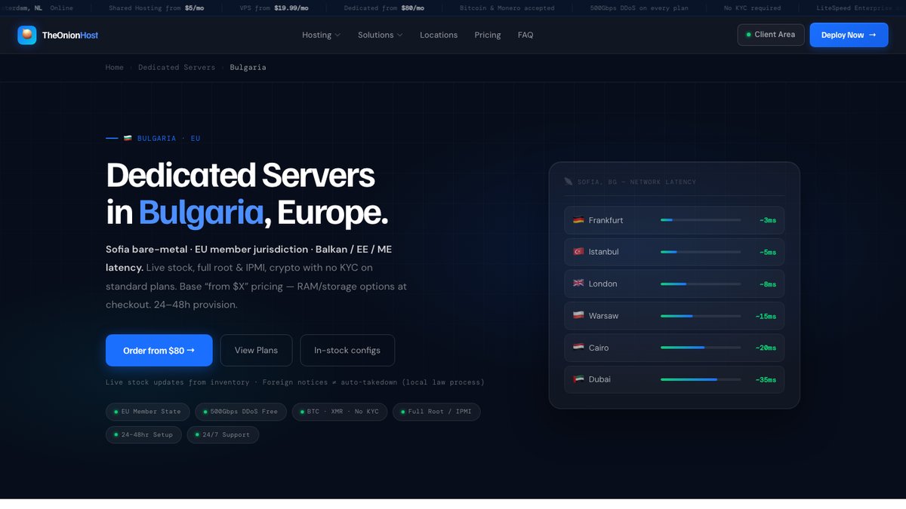Click the blue word Bulgaria in headline
Image resolution: width=906 pixels, height=509 pixels.
(201, 214)
